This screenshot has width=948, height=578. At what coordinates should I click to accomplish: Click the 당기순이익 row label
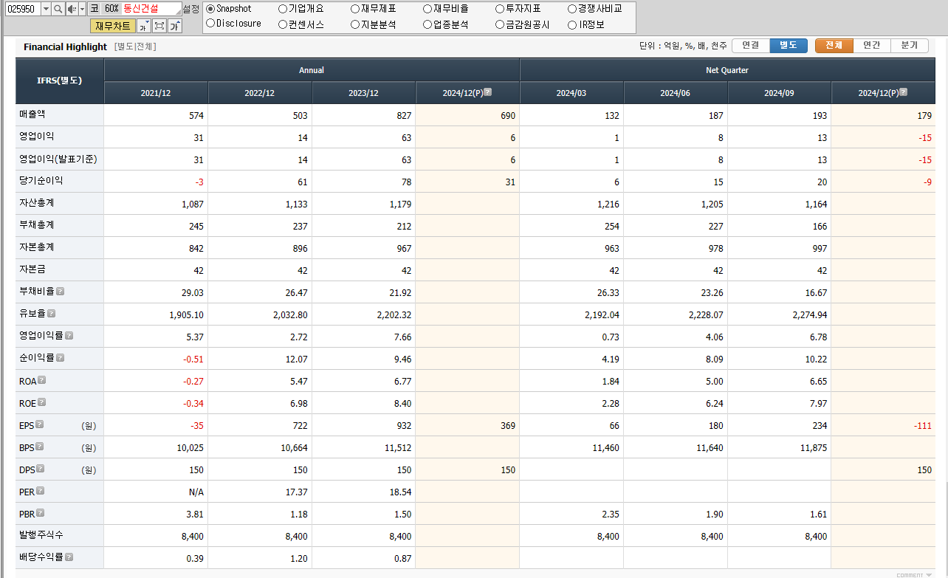[x=41, y=181]
